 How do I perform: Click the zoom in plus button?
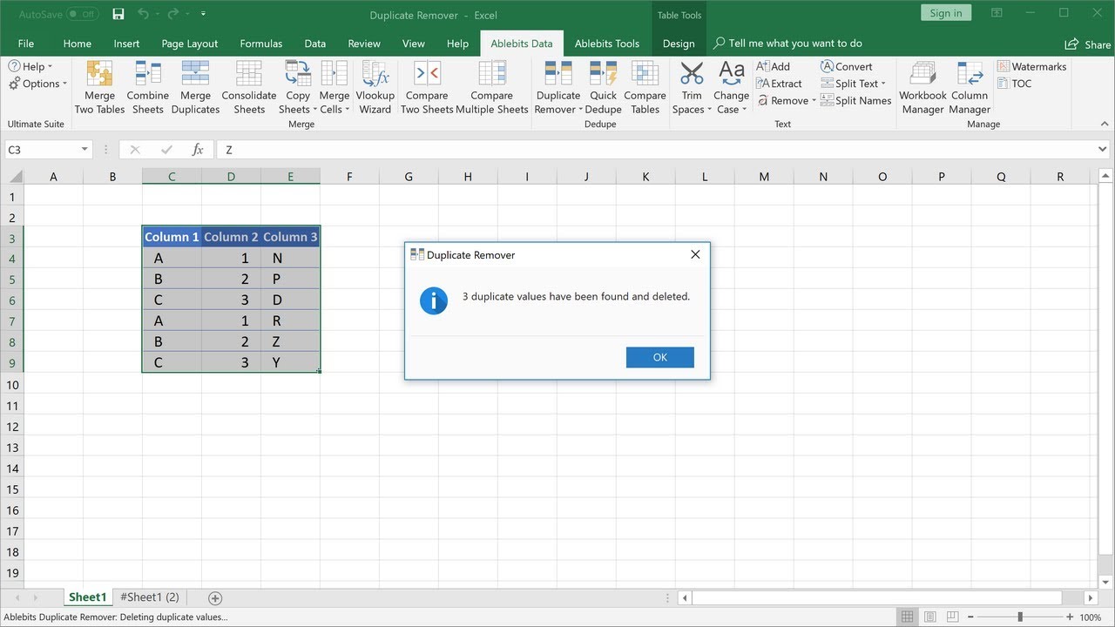[1070, 617]
